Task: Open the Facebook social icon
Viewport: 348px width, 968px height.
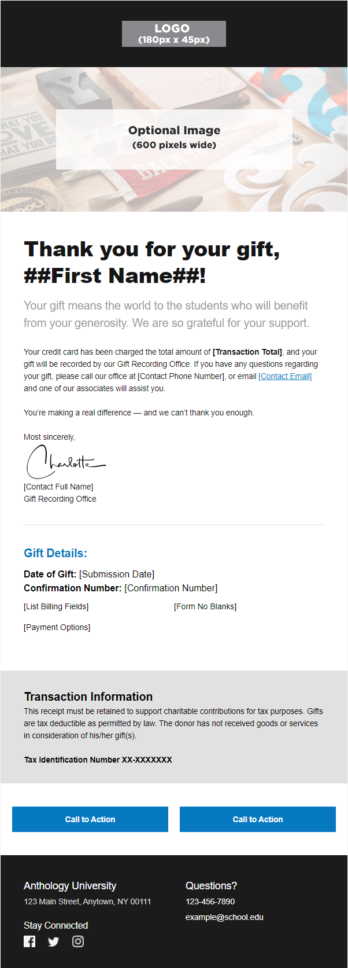Action: (x=29, y=941)
